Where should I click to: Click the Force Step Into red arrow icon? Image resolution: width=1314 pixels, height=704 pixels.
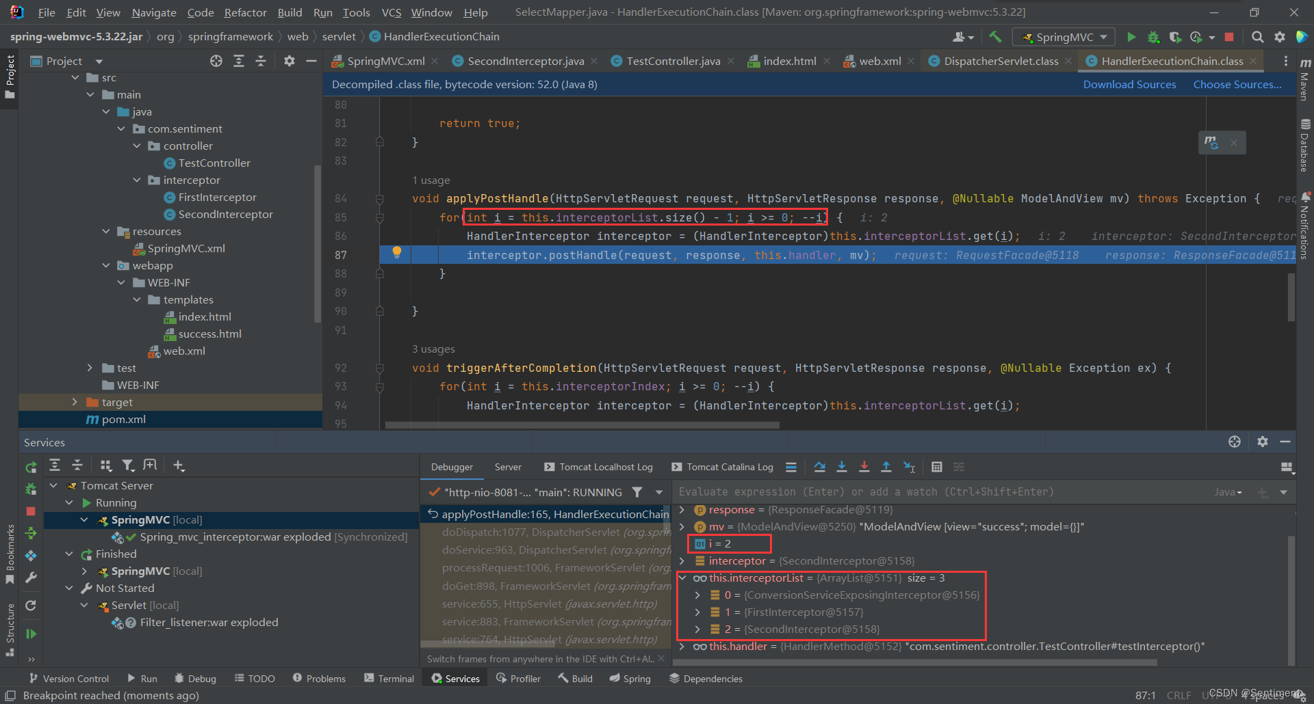pyautogui.click(x=864, y=467)
